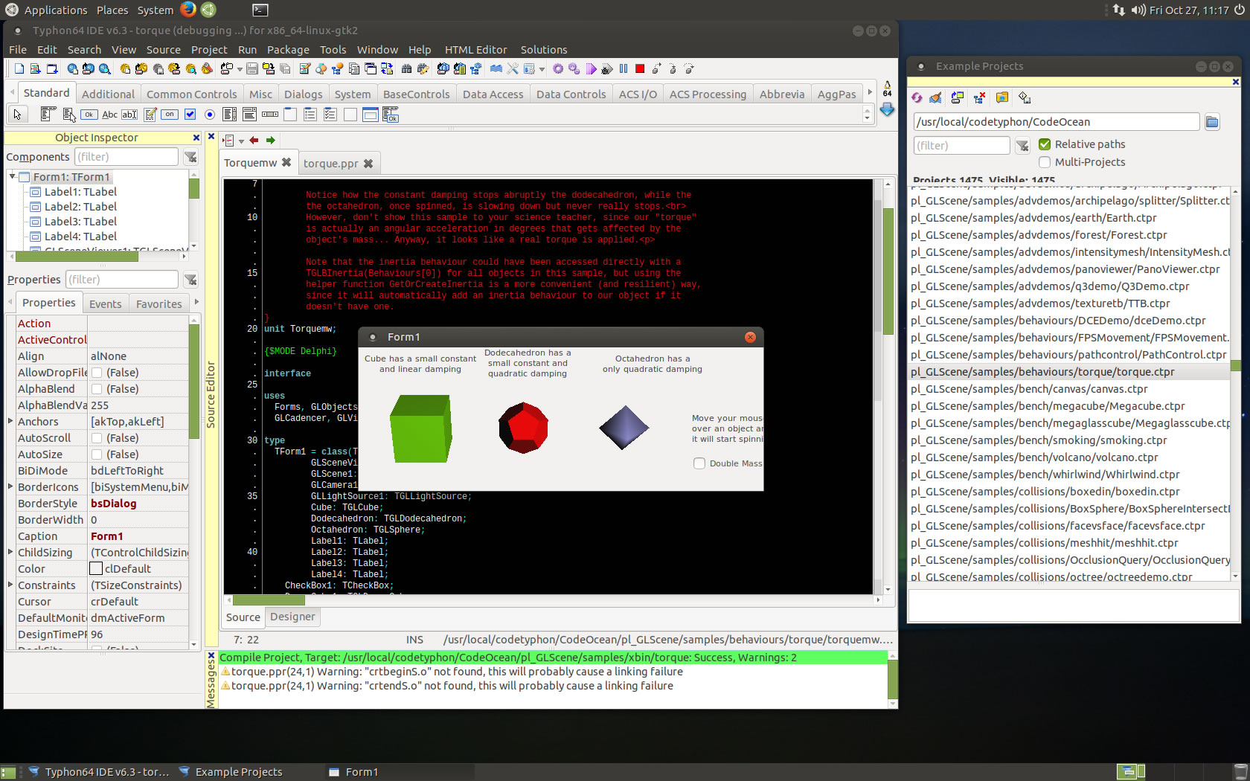Viewport: 1250px width, 781px height.
Task: Select the TLabel (Abc) palette component
Action: point(109,115)
